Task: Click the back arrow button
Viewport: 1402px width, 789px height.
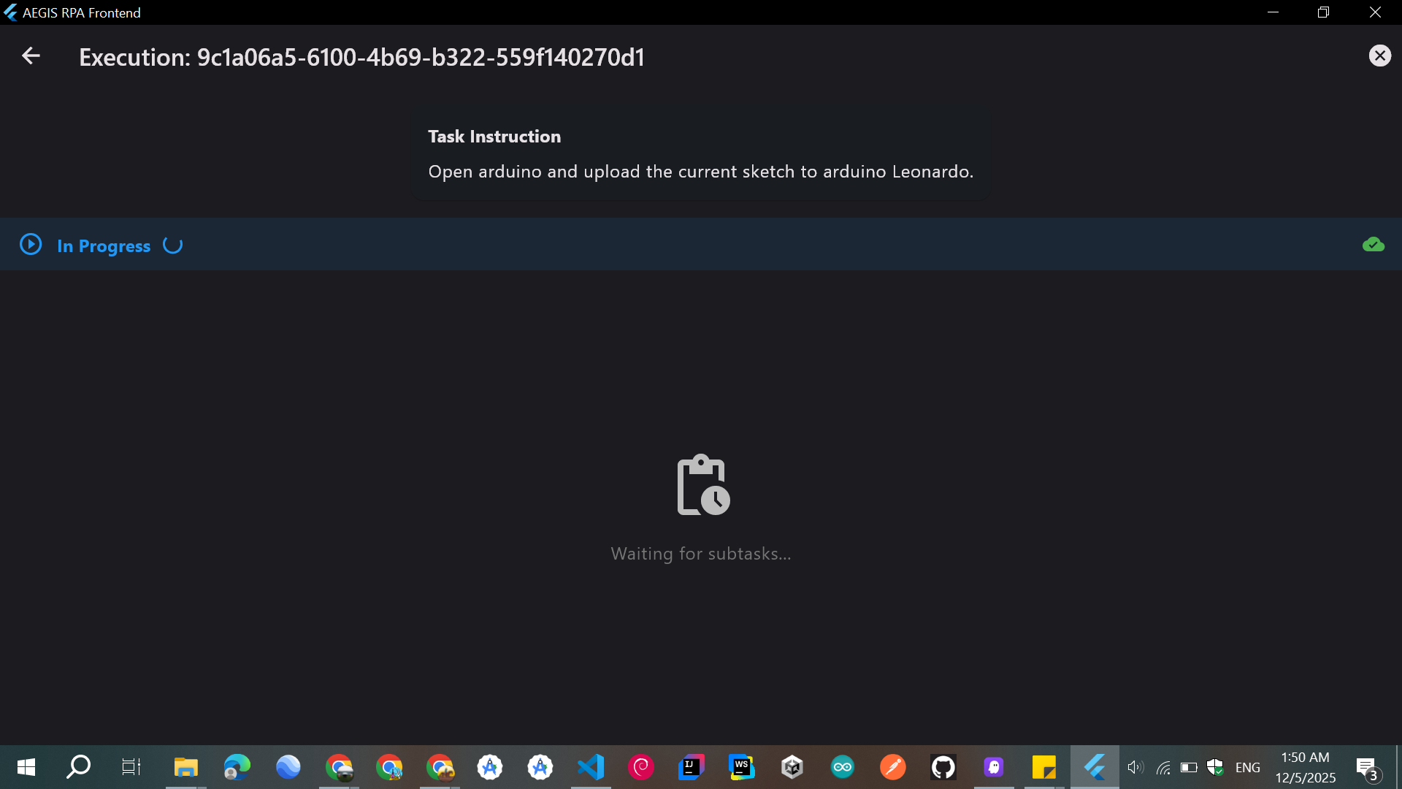Action: [x=31, y=56]
